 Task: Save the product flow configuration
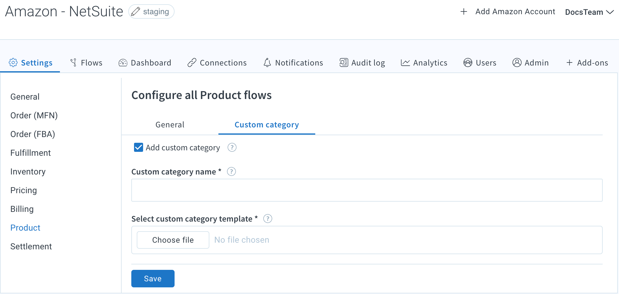tap(153, 278)
